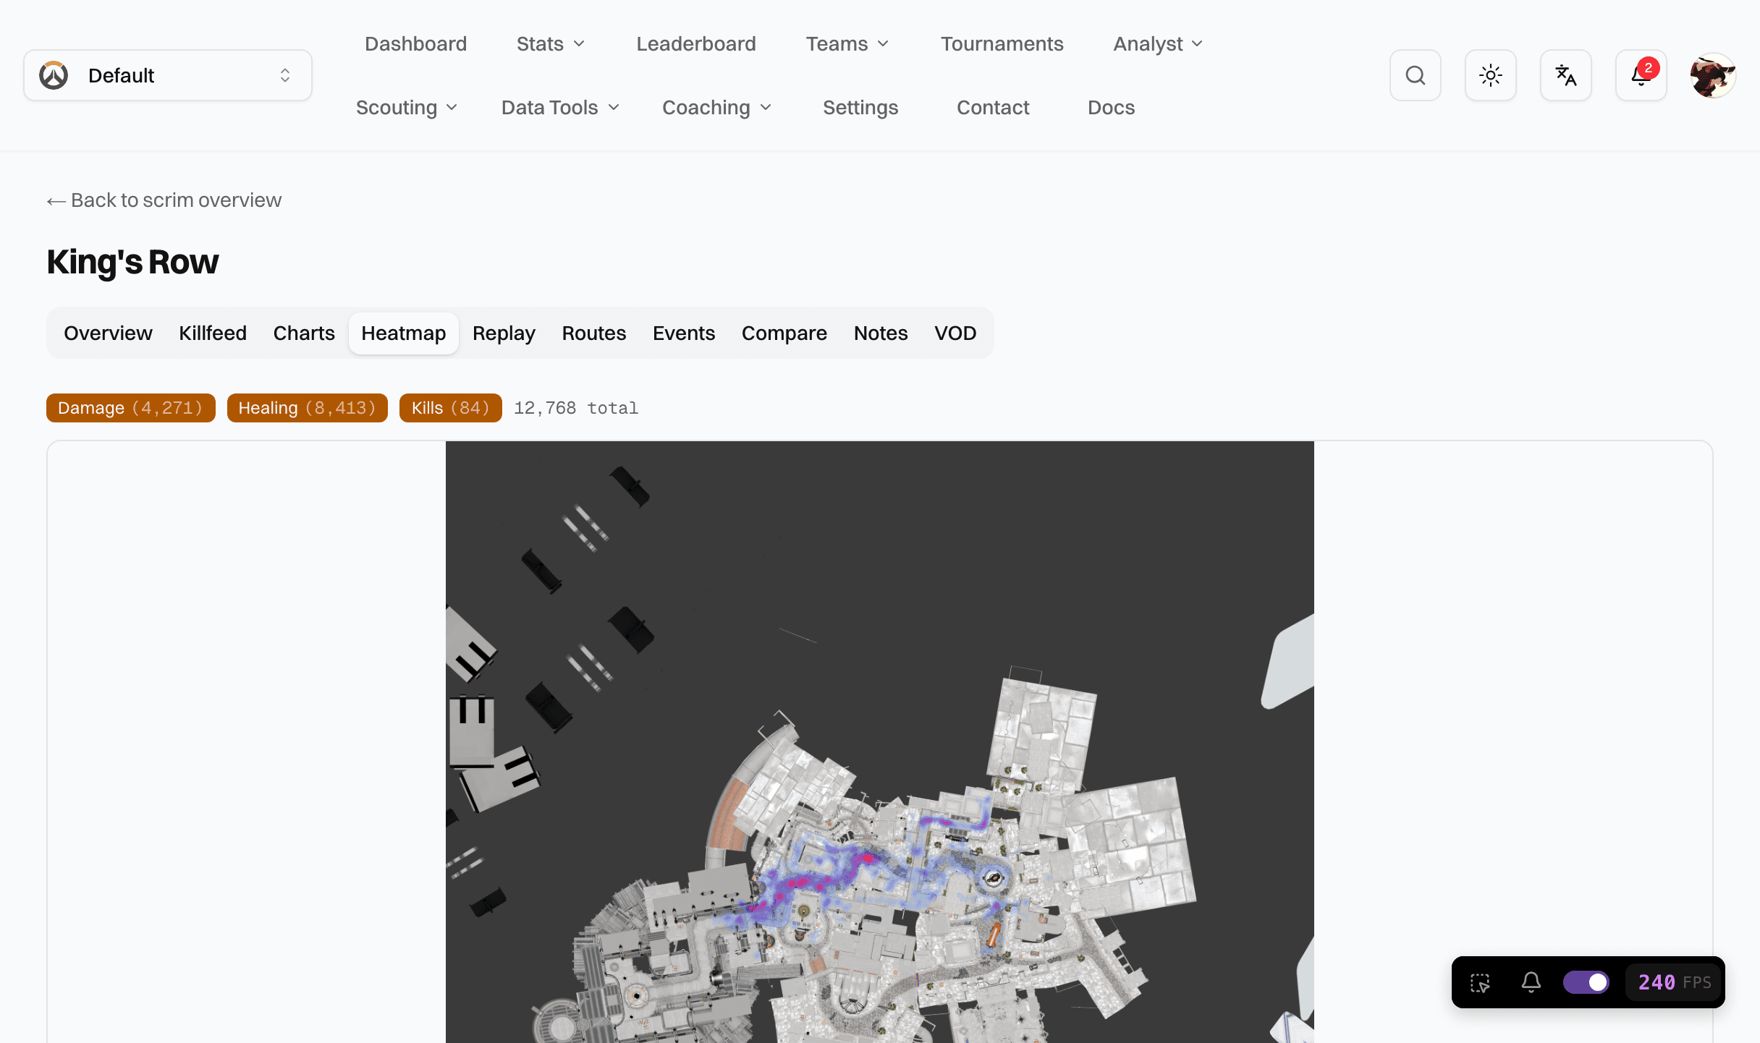Expand the Stats menu
Image resolution: width=1760 pixels, height=1043 pixels.
[550, 44]
